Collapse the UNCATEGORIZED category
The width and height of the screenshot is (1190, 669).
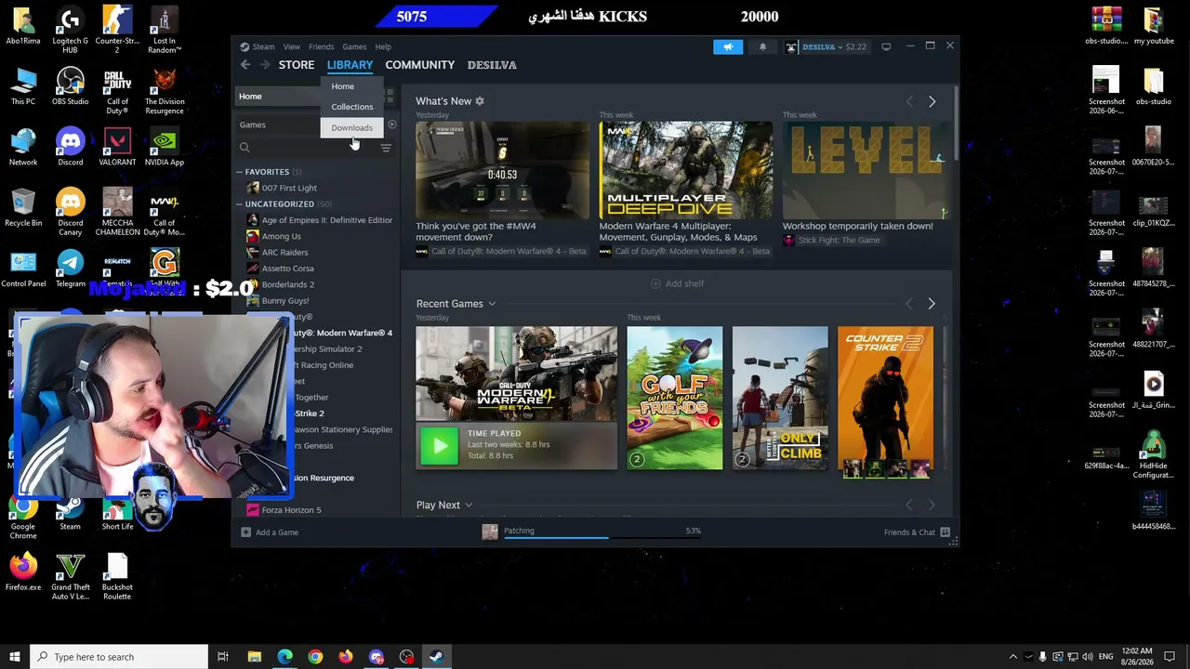pyautogui.click(x=239, y=204)
